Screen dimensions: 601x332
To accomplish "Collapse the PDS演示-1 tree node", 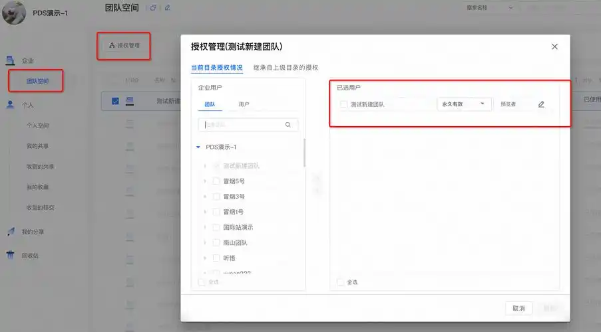I will click(198, 147).
